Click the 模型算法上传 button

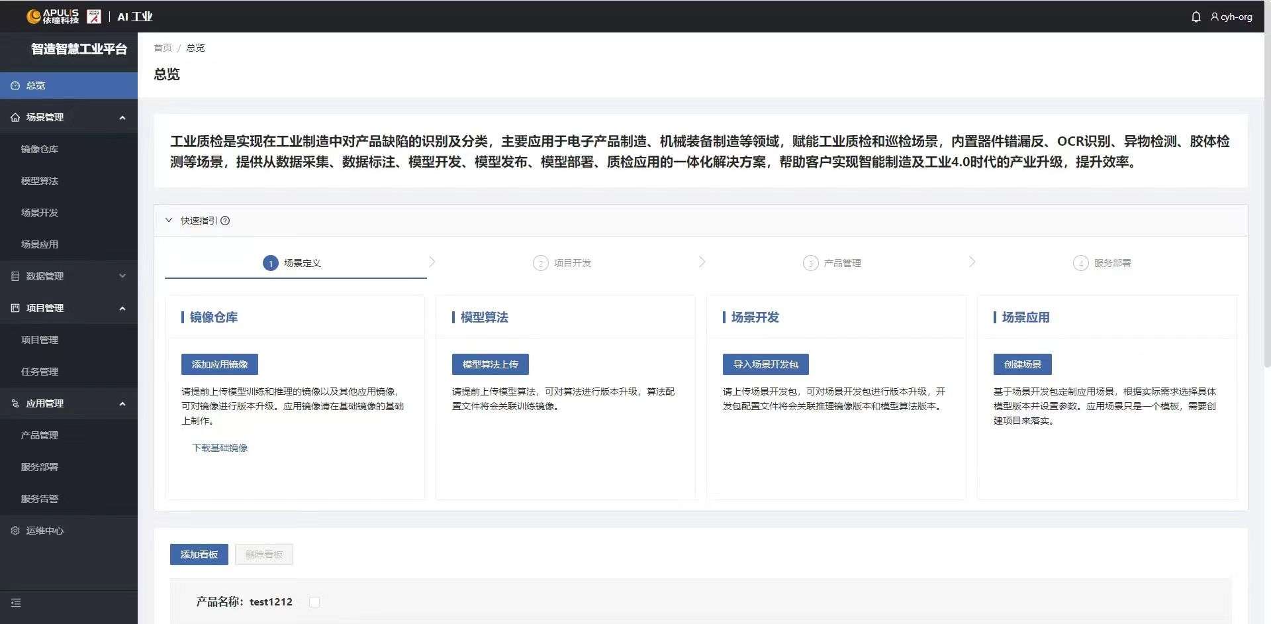(x=491, y=364)
